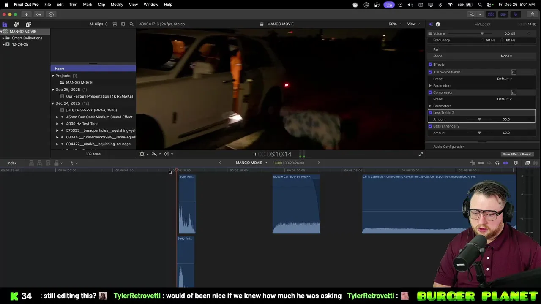
Task: Open Compressor custom interface icon
Action: (x=514, y=92)
